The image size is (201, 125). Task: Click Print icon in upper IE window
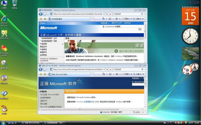click(117, 19)
